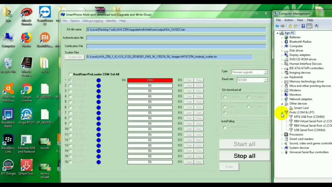This screenshot has width=332, height=187.
Task: Click Start button for port row 8
Action: tap(189, 118)
